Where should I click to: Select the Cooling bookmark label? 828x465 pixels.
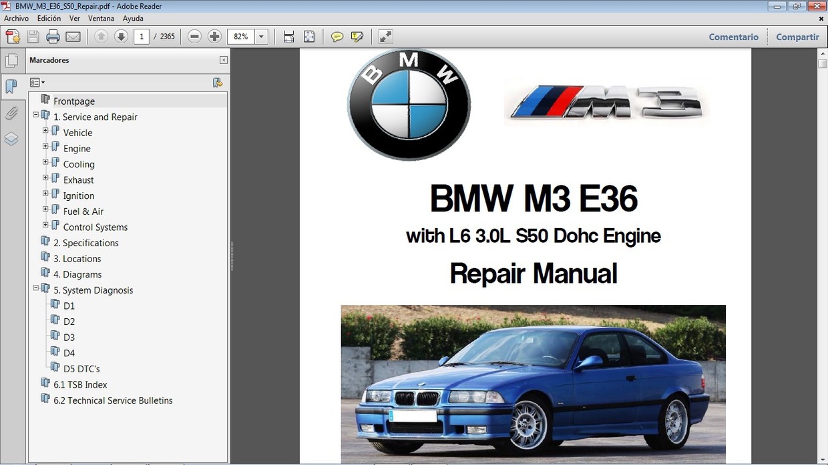point(79,164)
